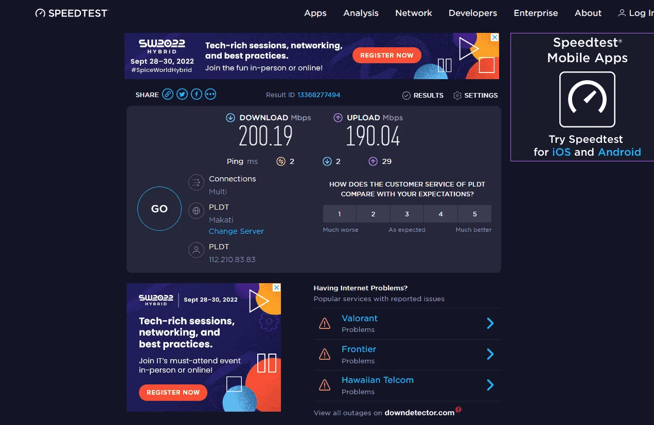Click the RESULTS label
The width and height of the screenshot is (654, 425).
click(x=428, y=96)
